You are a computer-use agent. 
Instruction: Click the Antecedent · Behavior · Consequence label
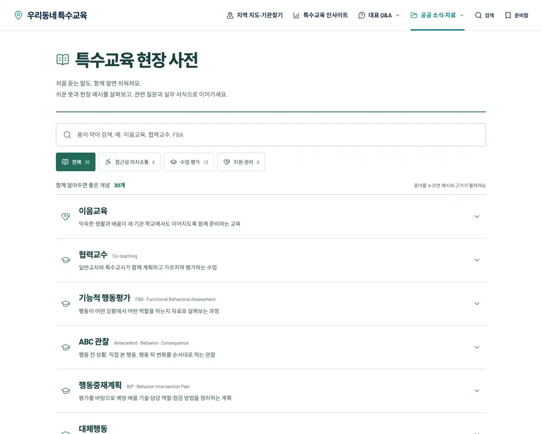[151, 343]
